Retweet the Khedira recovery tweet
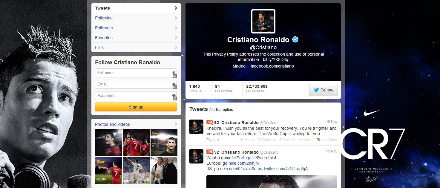The width and height of the screenshot is (440, 188). pyautogui.click(x=259, y=140)
